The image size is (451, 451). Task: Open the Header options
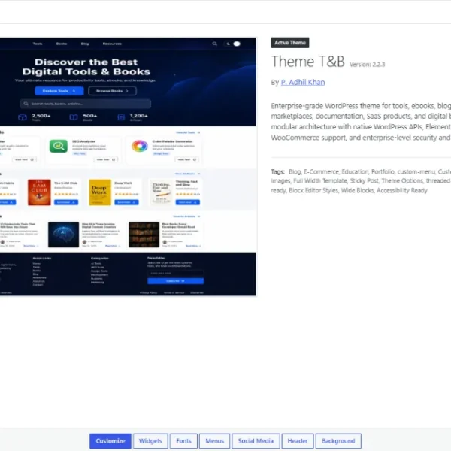coord(298,441)
